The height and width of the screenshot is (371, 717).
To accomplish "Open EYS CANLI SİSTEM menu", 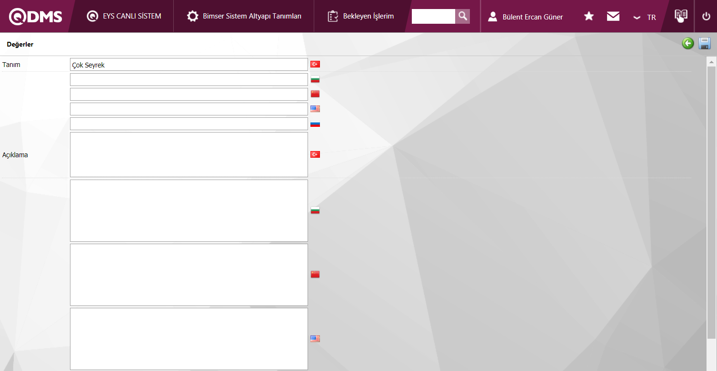I will tap(124, 16).
